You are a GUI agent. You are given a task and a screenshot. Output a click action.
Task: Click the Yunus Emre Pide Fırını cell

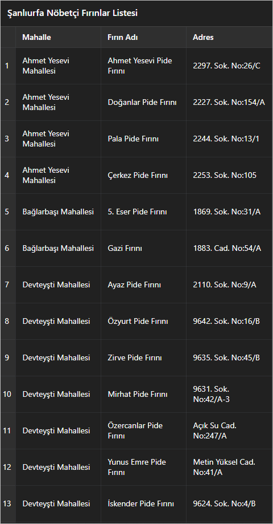[143, 467]
